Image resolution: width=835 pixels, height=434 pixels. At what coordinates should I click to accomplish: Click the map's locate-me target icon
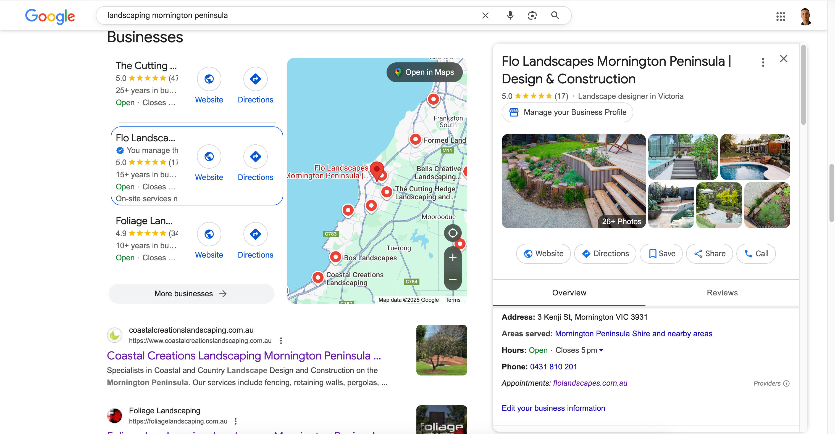[453, 233]
